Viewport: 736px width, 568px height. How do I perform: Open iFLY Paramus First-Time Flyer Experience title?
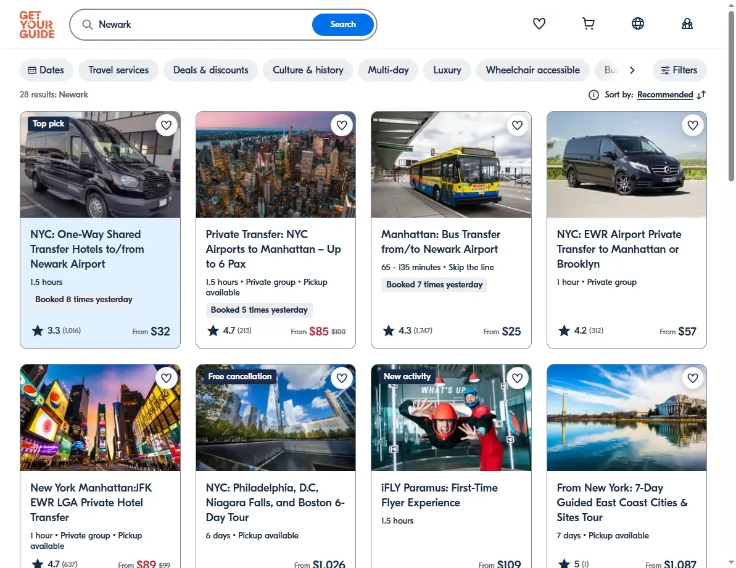[439, 495]
